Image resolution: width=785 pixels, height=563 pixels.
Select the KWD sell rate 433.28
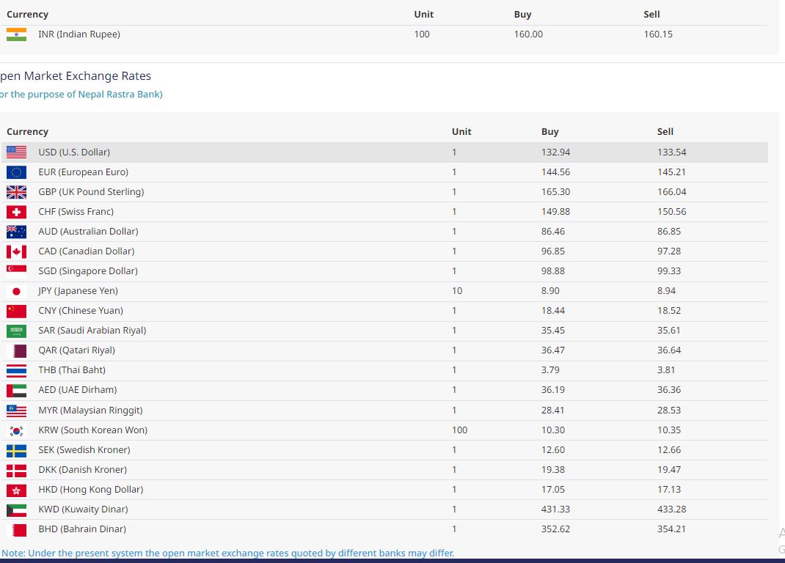[671, 509]
